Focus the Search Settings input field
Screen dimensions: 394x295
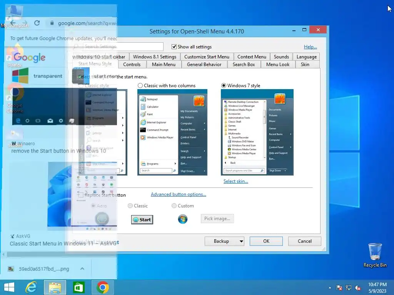click(x=123, y=46)
